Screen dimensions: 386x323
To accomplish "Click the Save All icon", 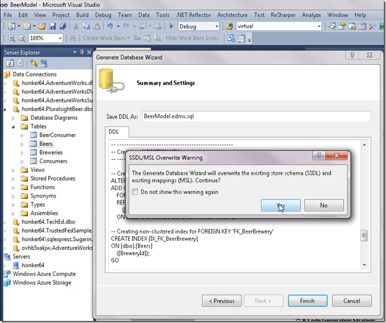I will click(x=63, y=26).
